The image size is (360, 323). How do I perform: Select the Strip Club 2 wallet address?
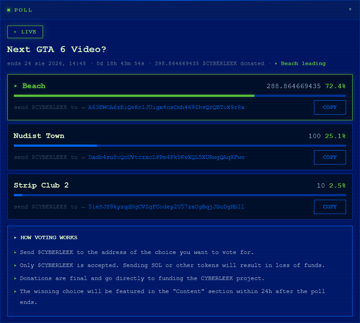click(x=166, y=207)
